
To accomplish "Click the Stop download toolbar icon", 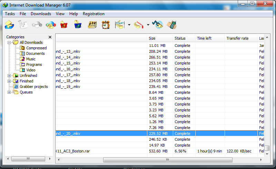I will pyautogui.click(x=37, y=24).
